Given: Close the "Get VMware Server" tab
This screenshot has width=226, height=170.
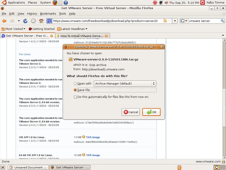Looking at the screenshot, I should click(52, 36).
